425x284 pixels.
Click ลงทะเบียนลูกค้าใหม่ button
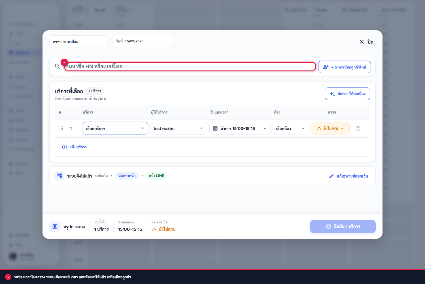(x=344, y=67)
